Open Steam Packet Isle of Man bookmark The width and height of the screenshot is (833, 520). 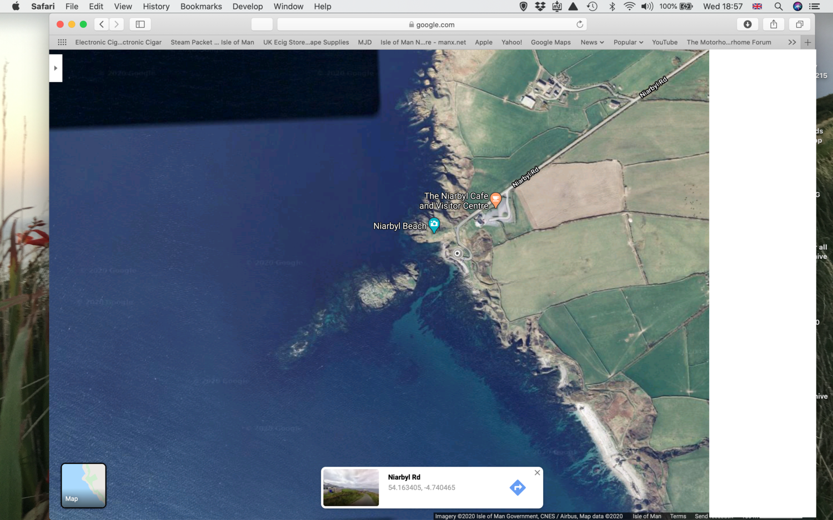click(x=212, y=42)
